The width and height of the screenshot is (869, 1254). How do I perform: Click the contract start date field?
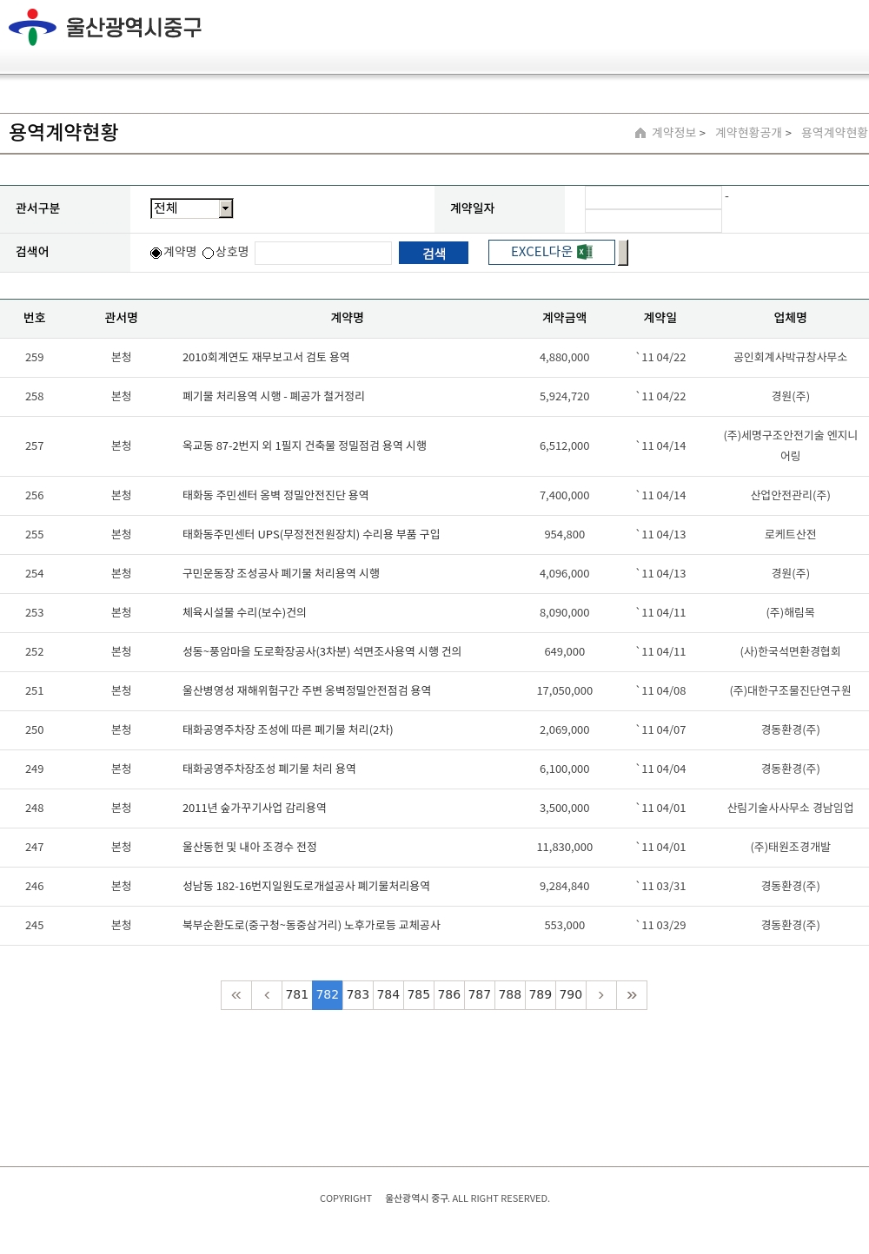coord(653,198)
